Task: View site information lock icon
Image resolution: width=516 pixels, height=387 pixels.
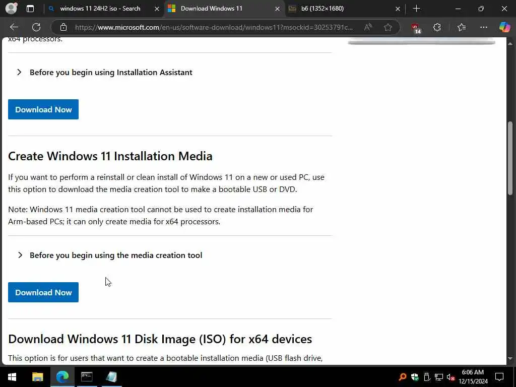Action: pyautogui.click(x=63, y=27)
